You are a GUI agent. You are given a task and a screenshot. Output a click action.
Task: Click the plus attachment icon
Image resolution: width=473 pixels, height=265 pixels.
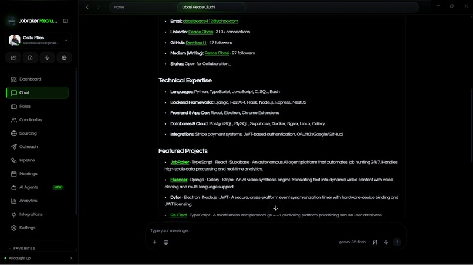(x=154, y=242)
